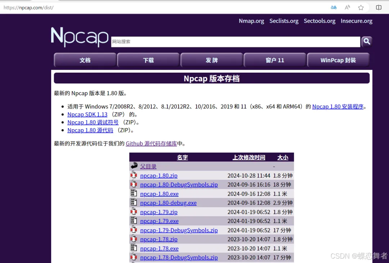Download npcap-1.80-DebugSymbols.zip
The width and height of the screenshot is (389, 263).
tap(179, 185)
